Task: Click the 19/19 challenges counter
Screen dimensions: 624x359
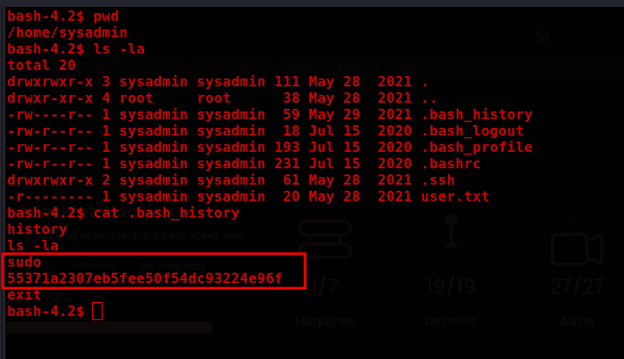Action: (451, 287)
